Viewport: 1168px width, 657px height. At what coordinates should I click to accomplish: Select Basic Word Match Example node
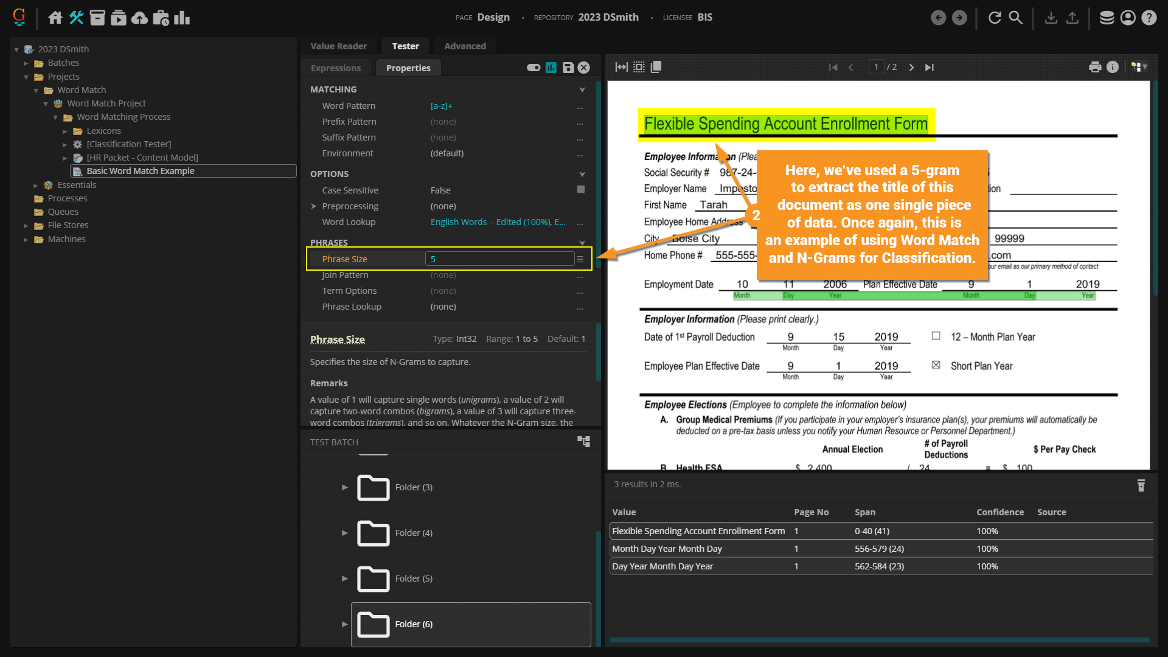(140, 171)
